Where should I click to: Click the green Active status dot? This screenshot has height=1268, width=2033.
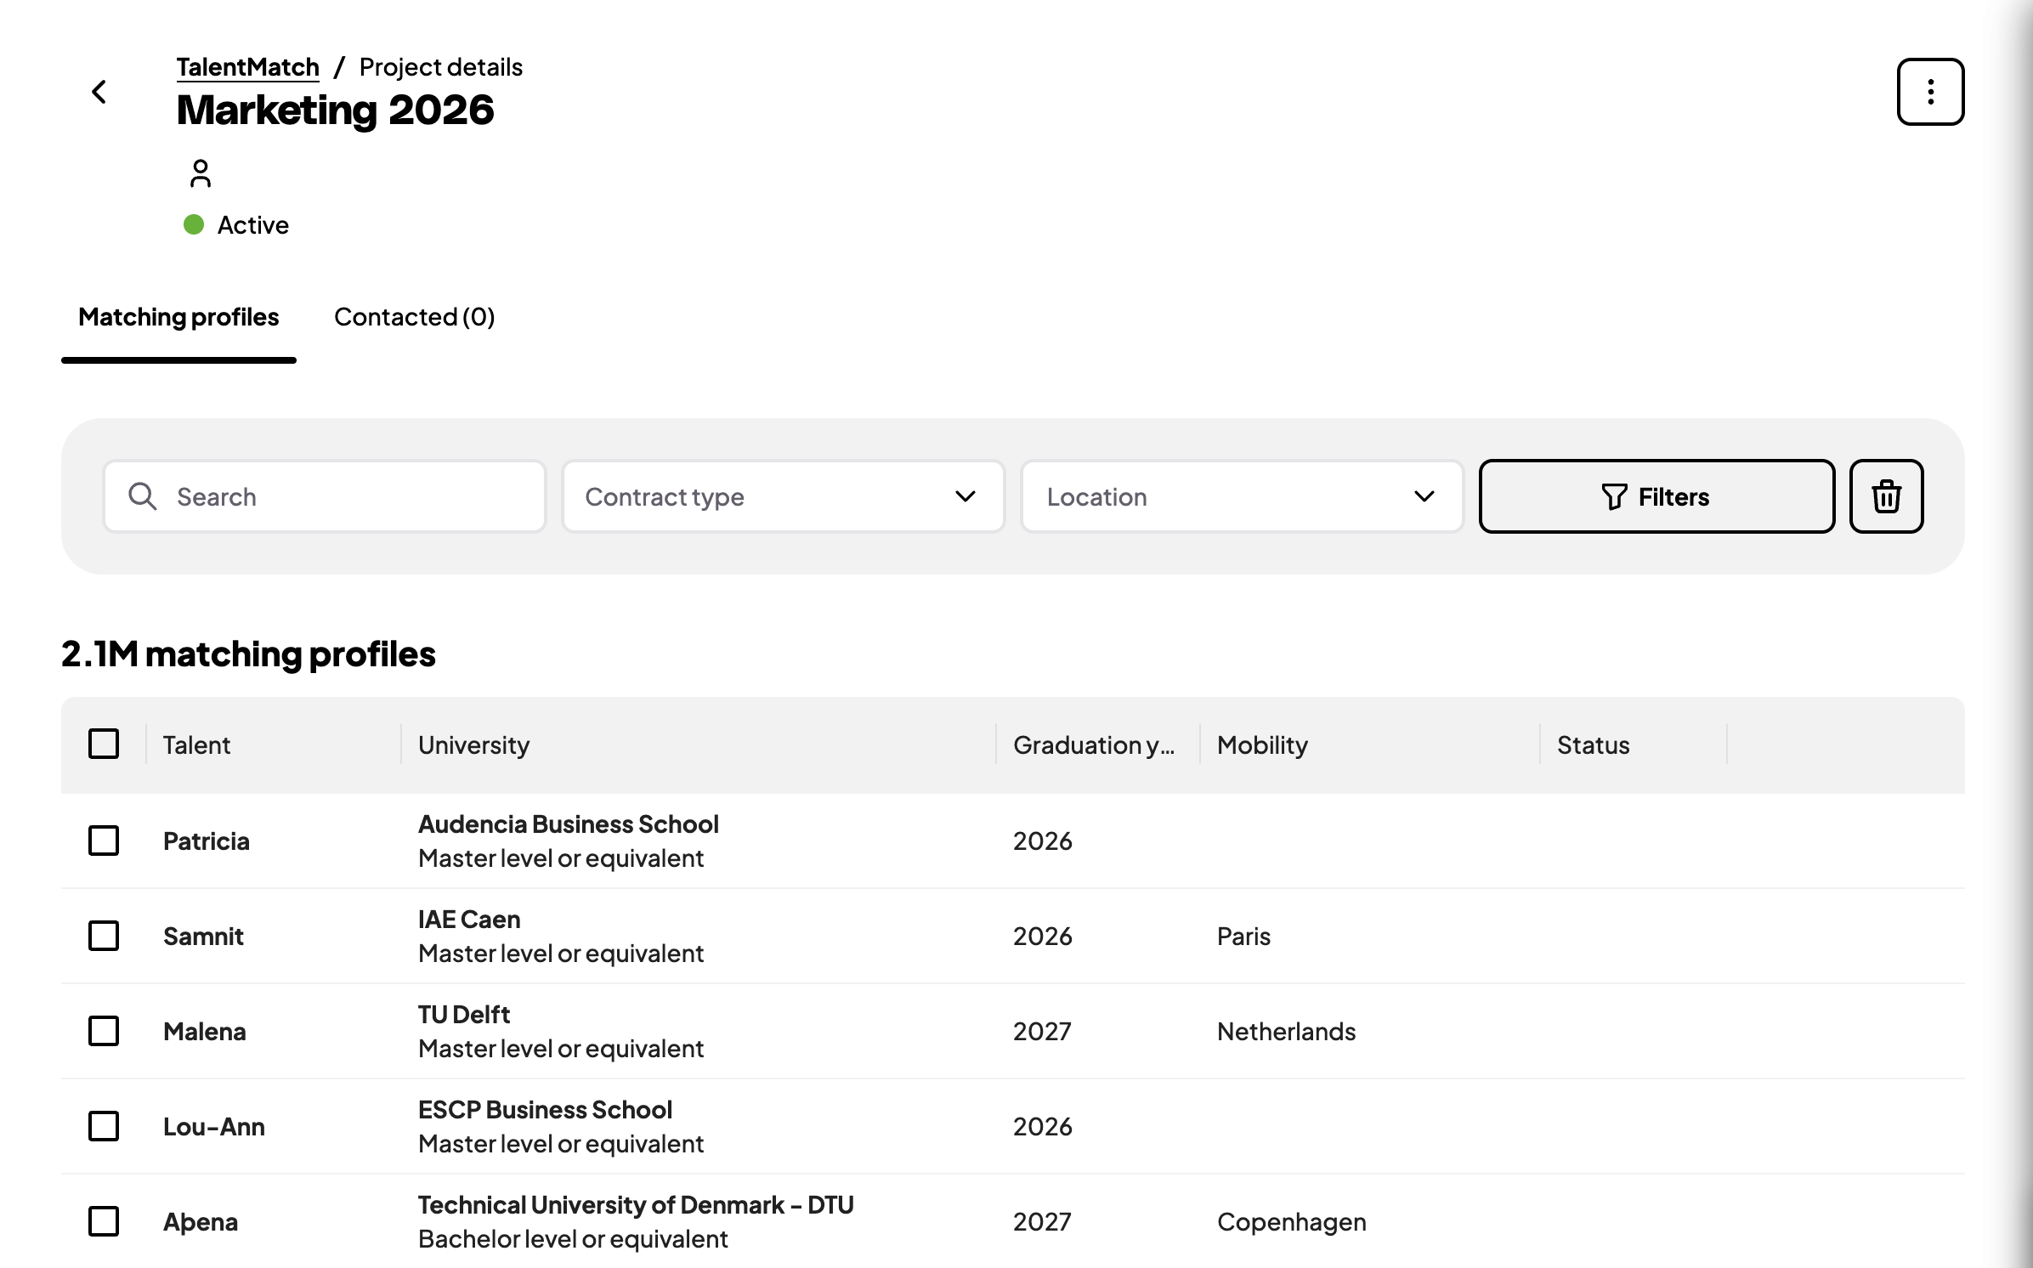194,224
